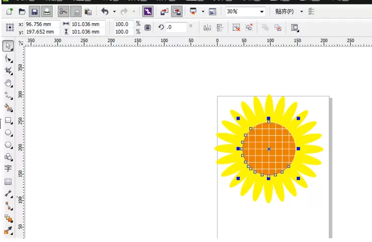372x242 pixels.
Task: Click the orange grid-filled circle
Action: click(x=269, y=149)
